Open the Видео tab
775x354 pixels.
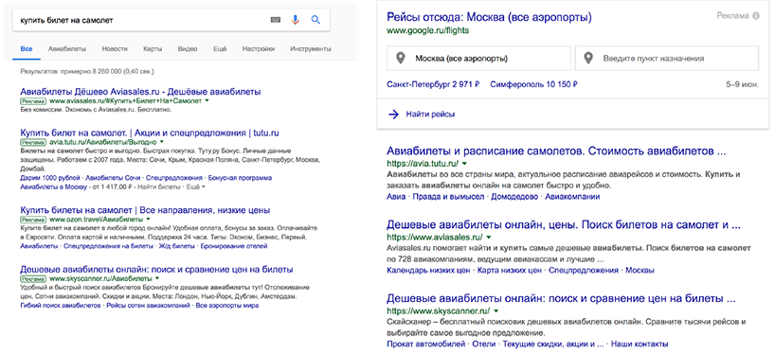coord(188,49)
